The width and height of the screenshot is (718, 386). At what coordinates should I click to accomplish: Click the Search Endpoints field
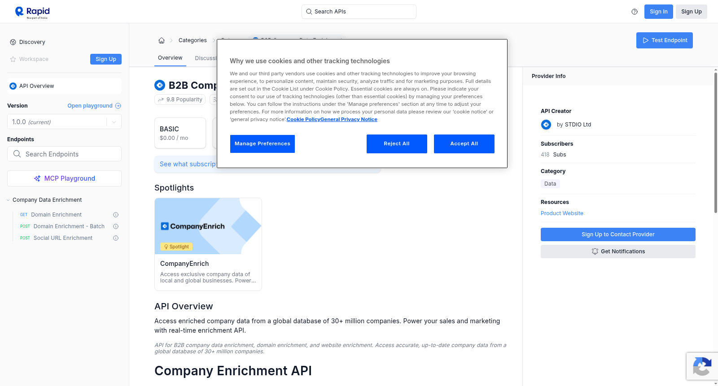coord(64,154)
